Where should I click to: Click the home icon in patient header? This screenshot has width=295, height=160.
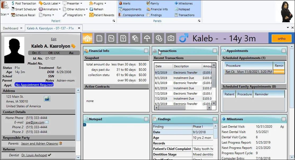(x=87, y=38)
